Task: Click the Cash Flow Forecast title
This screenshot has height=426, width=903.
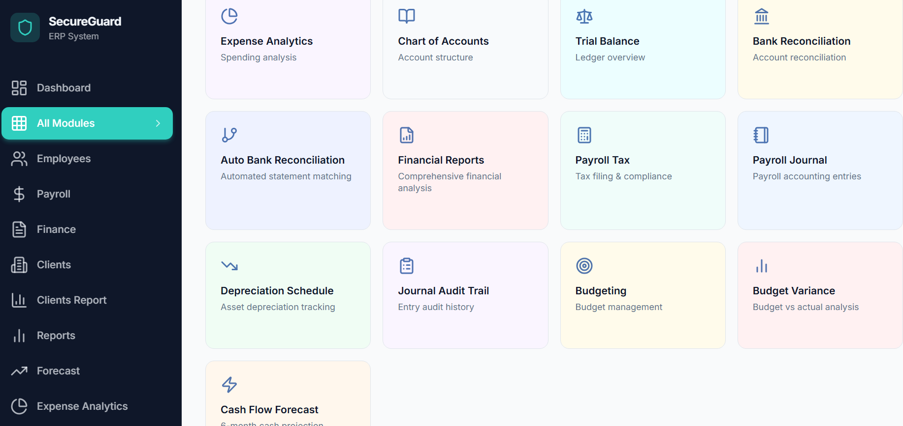Action: 269,410
